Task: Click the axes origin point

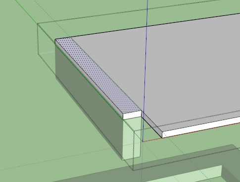Action: (x=143, y=141)
